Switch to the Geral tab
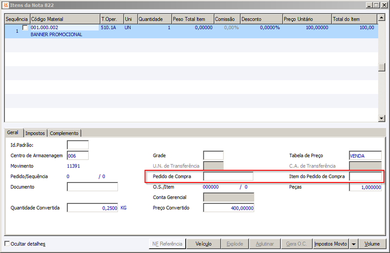 point(13,133)
